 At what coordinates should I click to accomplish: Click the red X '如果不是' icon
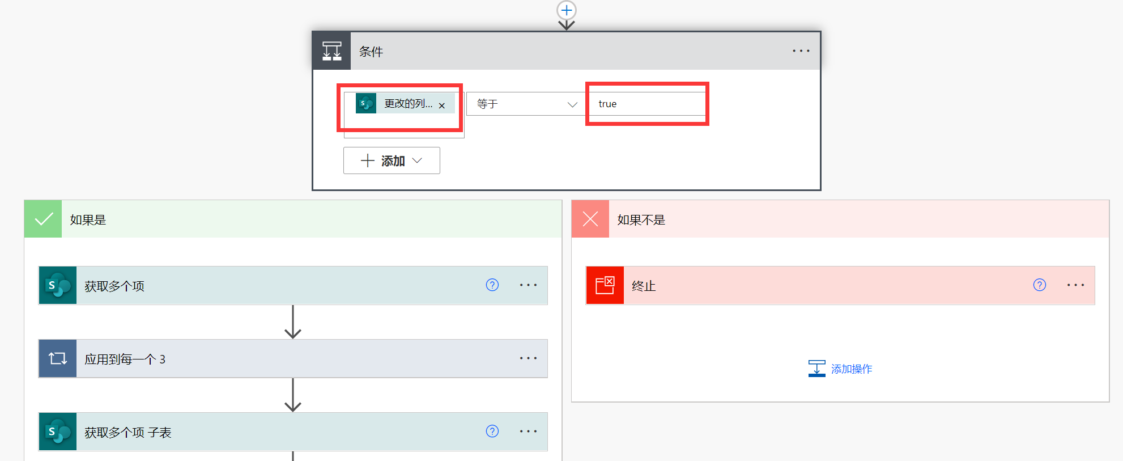(590, 219)
